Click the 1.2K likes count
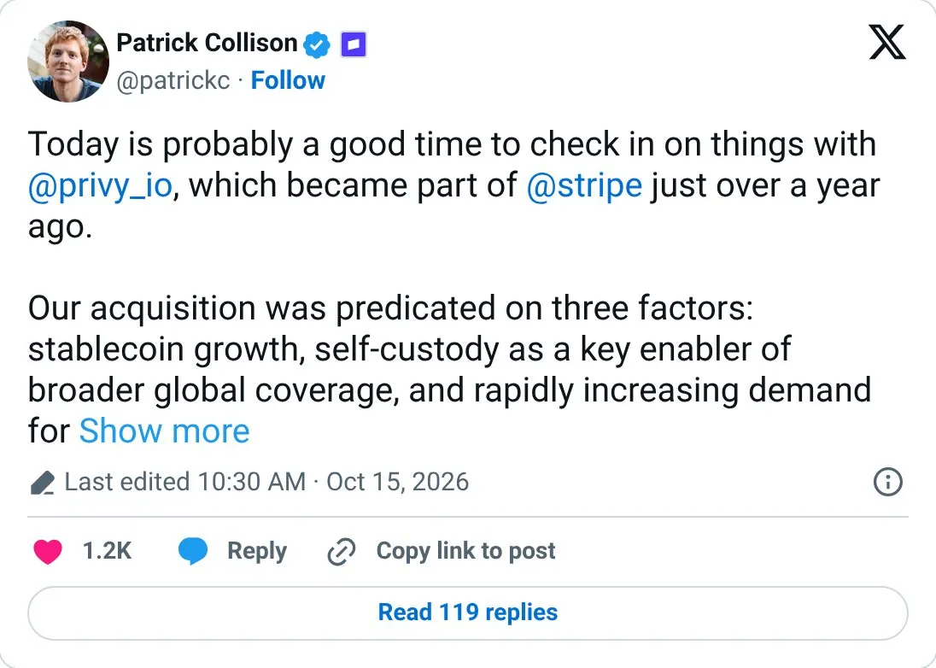Image resolution: width=936 pixels, height=668 pixels. click(107, 551)
